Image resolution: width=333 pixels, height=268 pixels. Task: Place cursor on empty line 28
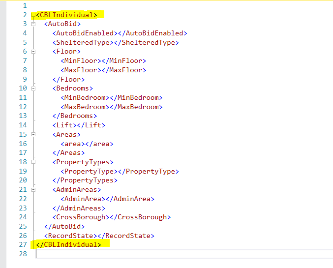(x=184, y=254)
